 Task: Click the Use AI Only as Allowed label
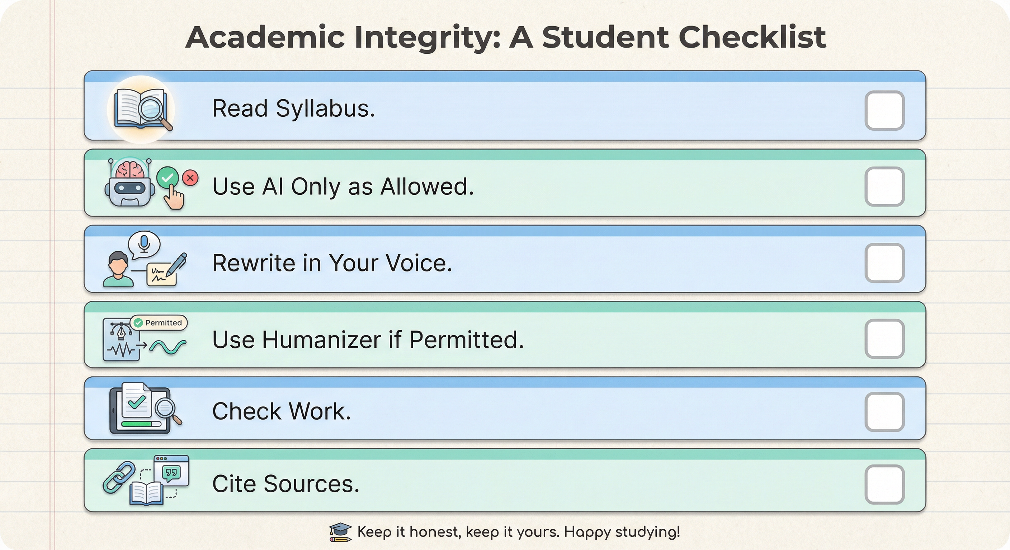point(343,186)
